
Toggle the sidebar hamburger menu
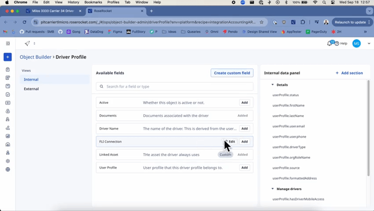tap(8, 44)
